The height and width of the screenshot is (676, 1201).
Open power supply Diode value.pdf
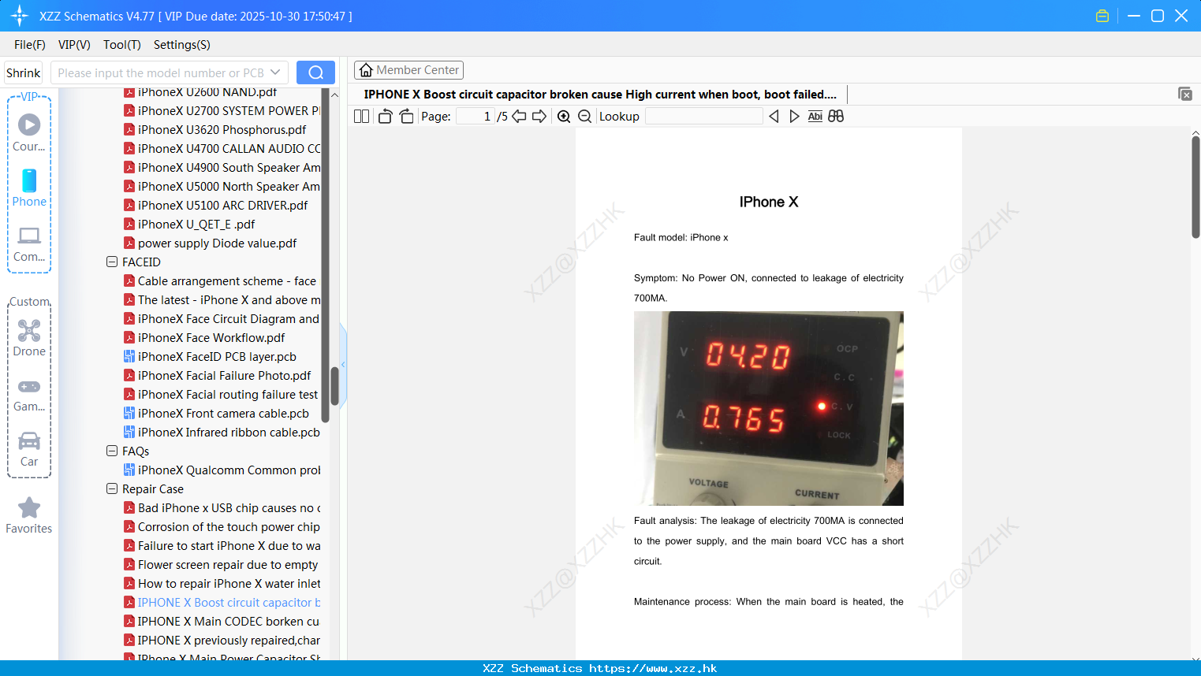click(x=217, y=243)
